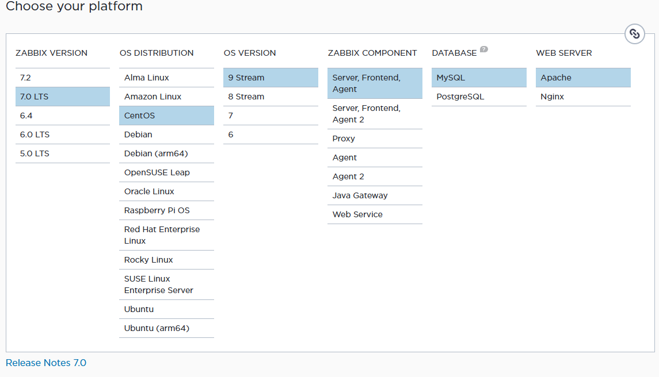
Task: Pick the Web Service component
Action: coord(375,214)
